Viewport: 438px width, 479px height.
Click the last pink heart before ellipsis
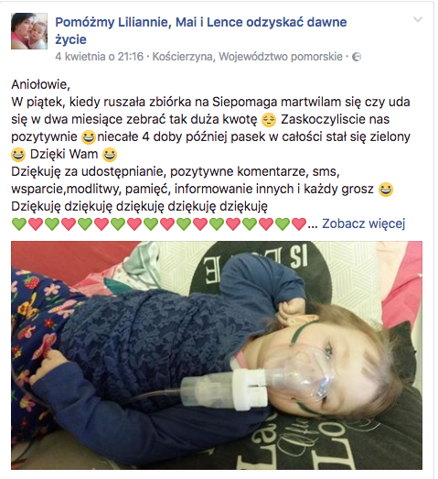(x=299, y=224)
